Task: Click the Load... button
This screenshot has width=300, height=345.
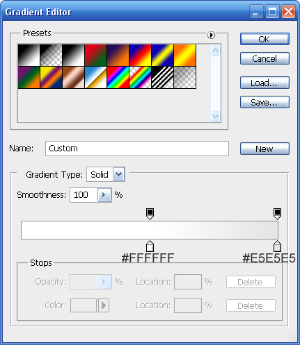Action: point(265,83)
